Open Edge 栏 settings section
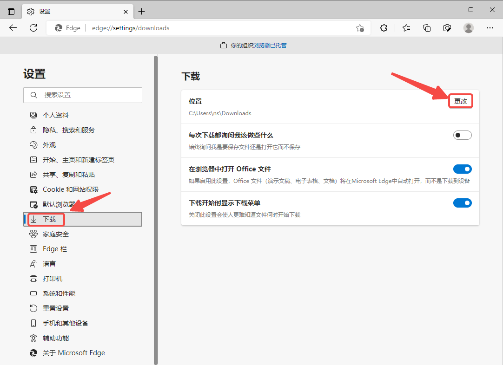This screenshot has width=503, height=365. (83, 249)
